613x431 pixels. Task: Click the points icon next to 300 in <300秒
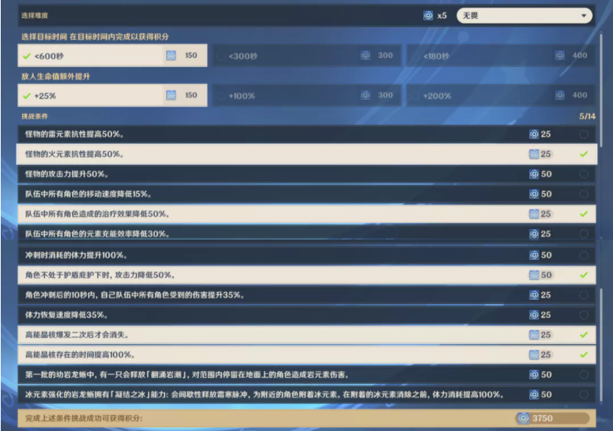365,56
